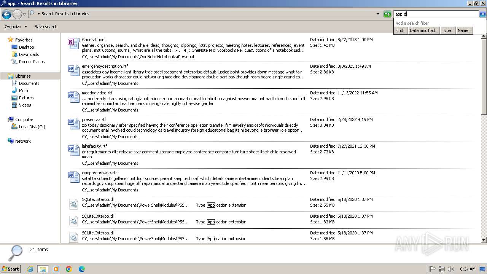
Task: Open Downloads in Favorites
Action: pyautogui.click(x=29, y=54)
